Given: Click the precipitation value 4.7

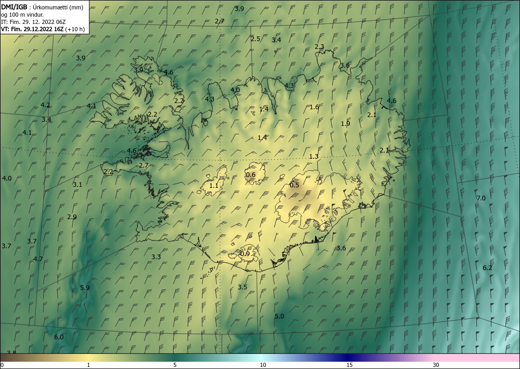Looking at the screenshot, I should point(38,259).
